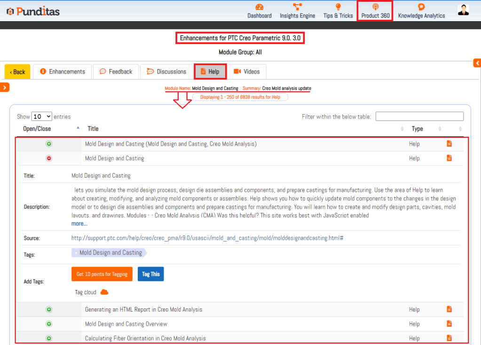Viewport: 481px width, 345px height.
Task: Click the user profile avatar
Action: point(464,10)
